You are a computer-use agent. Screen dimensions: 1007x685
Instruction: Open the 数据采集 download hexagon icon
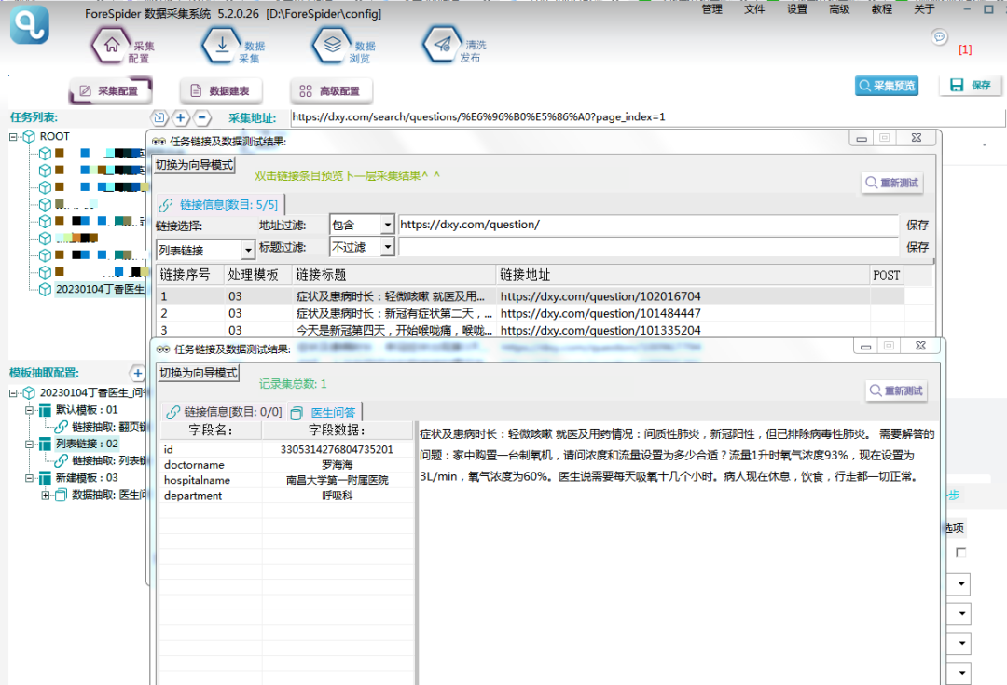222,46
